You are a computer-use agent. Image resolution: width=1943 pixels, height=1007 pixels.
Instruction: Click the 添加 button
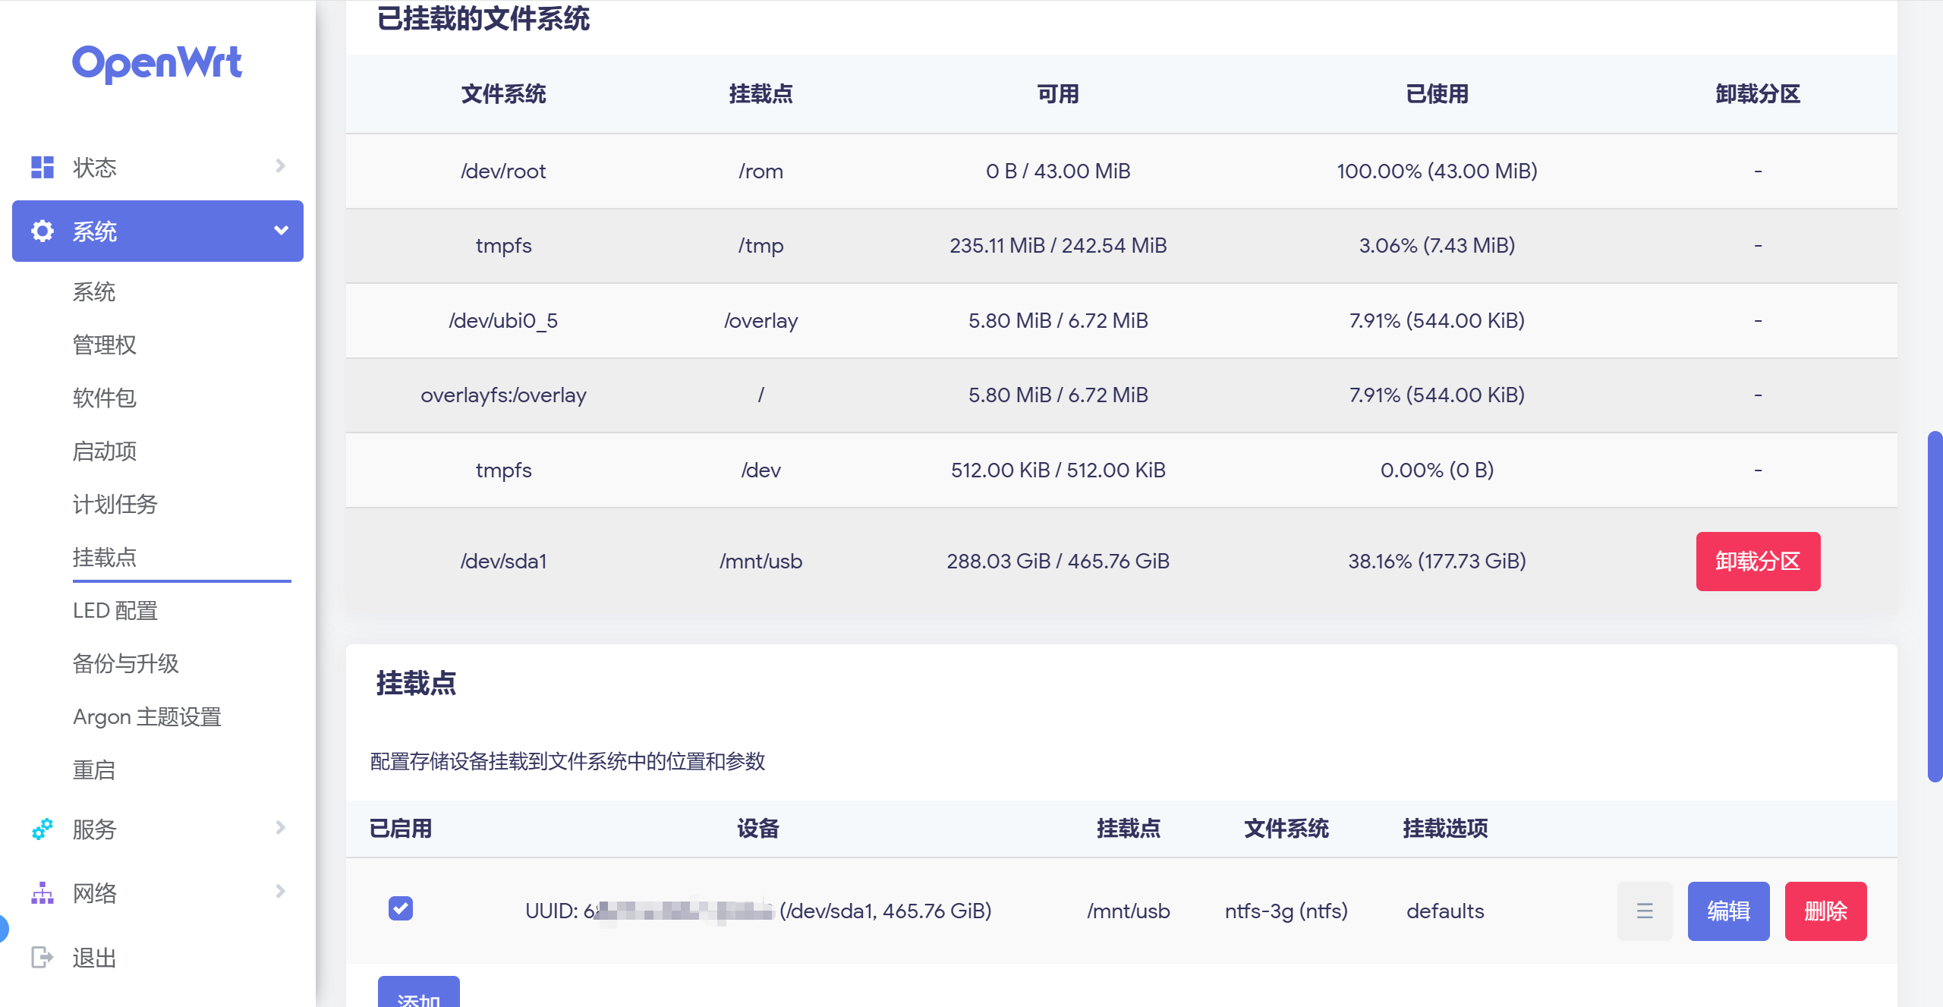pyautogui.click(x=418, y=994)
